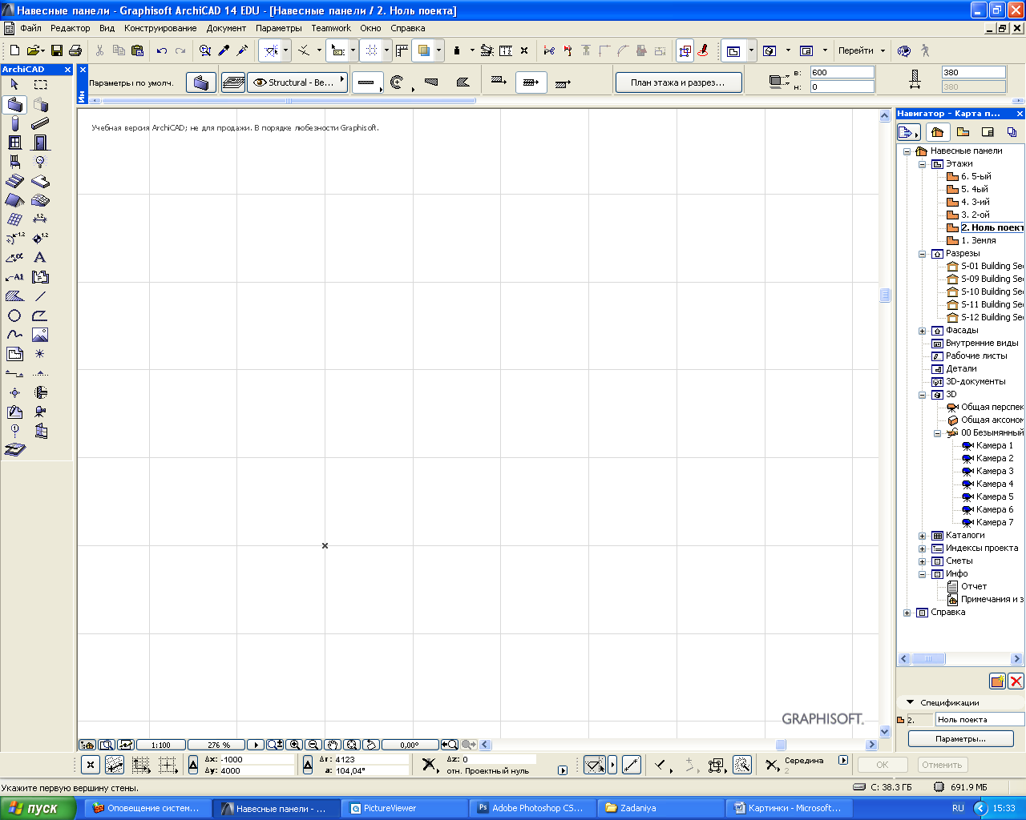Pick the Text tool (letter A)
The image size is (1026, 820).
pyautogui.click(x=40, y=257)
